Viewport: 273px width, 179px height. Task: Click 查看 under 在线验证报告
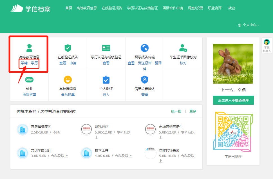pyautogui.click(x=63, y=63)
